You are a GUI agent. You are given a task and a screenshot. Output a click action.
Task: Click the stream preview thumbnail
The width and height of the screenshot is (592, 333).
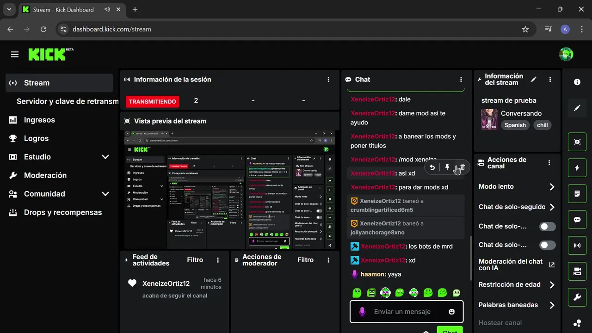[230, 190]
